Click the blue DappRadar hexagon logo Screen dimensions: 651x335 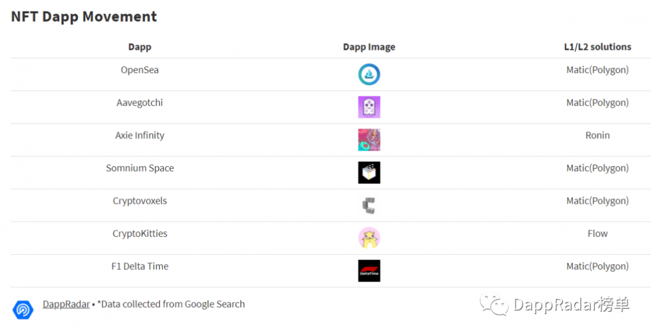pos(23,309)
